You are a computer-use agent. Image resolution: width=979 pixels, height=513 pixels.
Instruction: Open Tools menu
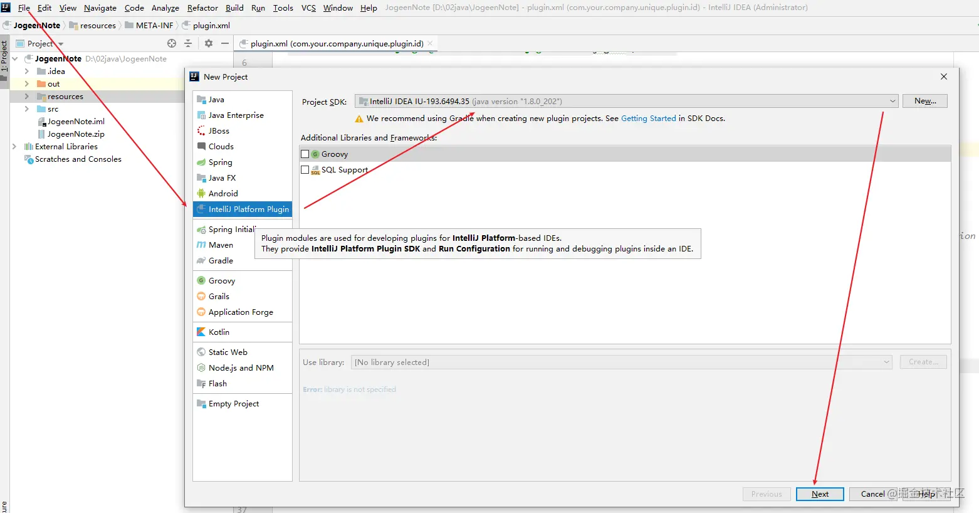(283, 8)
